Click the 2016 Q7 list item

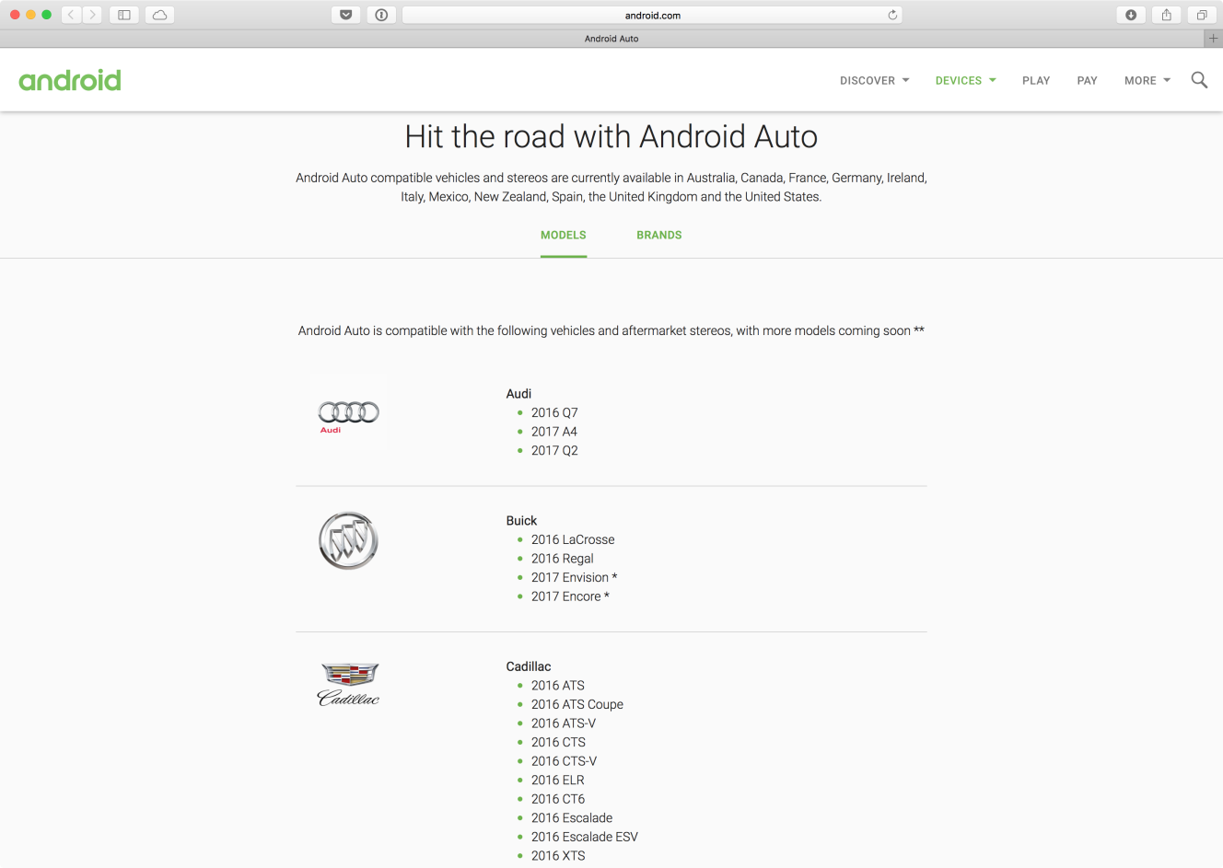(554, 412)
